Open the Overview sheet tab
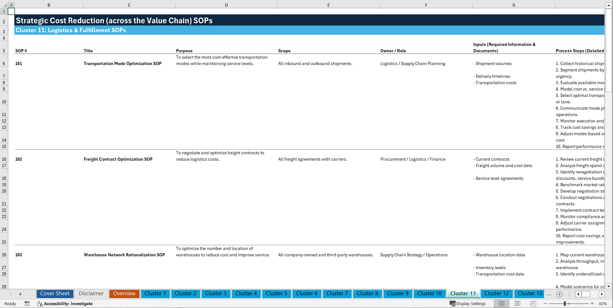Viewport: 613px width, 308px height. tap(124, 294)
